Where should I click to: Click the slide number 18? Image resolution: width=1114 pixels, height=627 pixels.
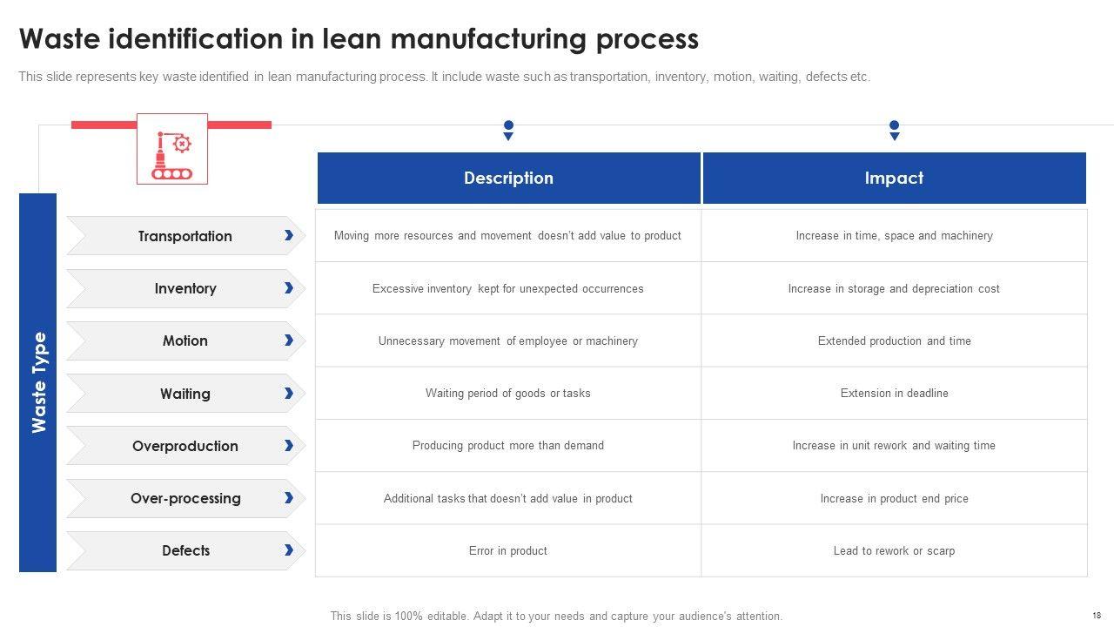pos(1096,615)
